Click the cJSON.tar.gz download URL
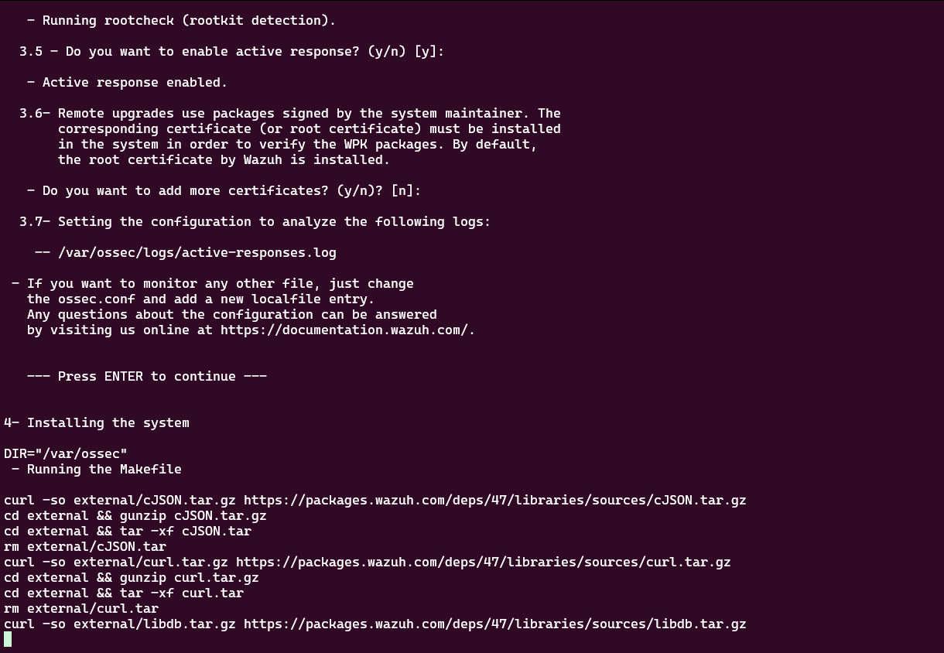This screenshot has width=944, height=653. 494,500
